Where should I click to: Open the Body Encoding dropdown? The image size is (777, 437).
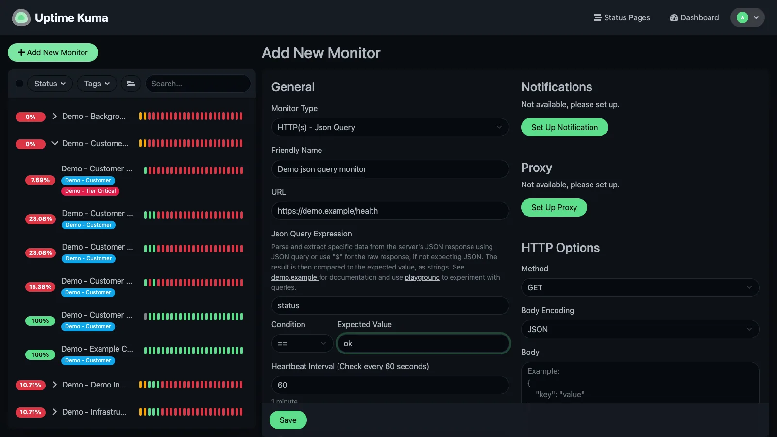(640, 329)
